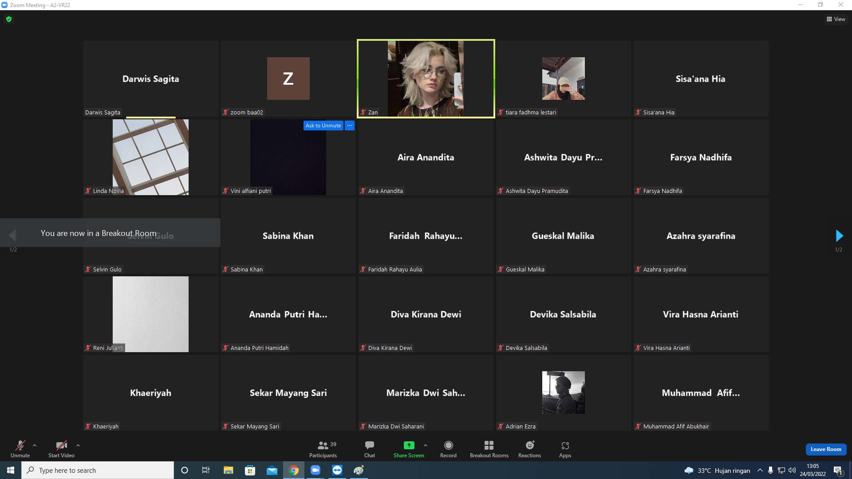Click the Azahra syarafina name label
Viewport: 852px width, 479px height.
click(x=664, y=270)
